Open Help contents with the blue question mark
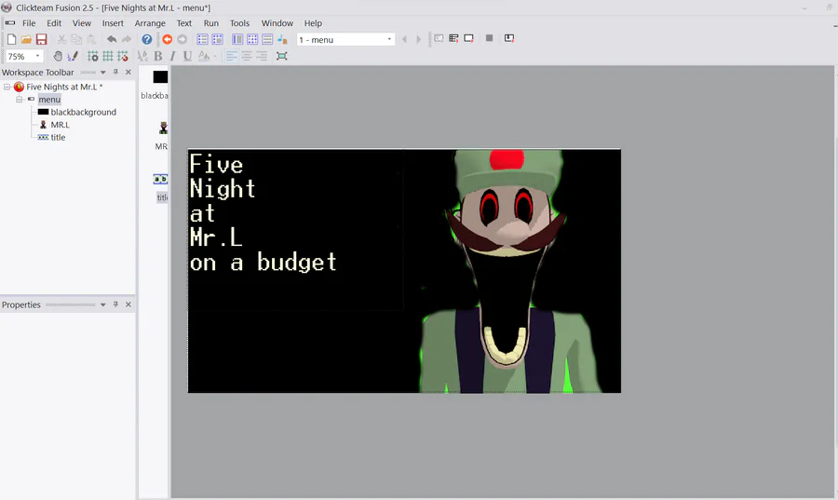This screenshot has height=500, width=838. pyautogui.click(x=147, y=39)
